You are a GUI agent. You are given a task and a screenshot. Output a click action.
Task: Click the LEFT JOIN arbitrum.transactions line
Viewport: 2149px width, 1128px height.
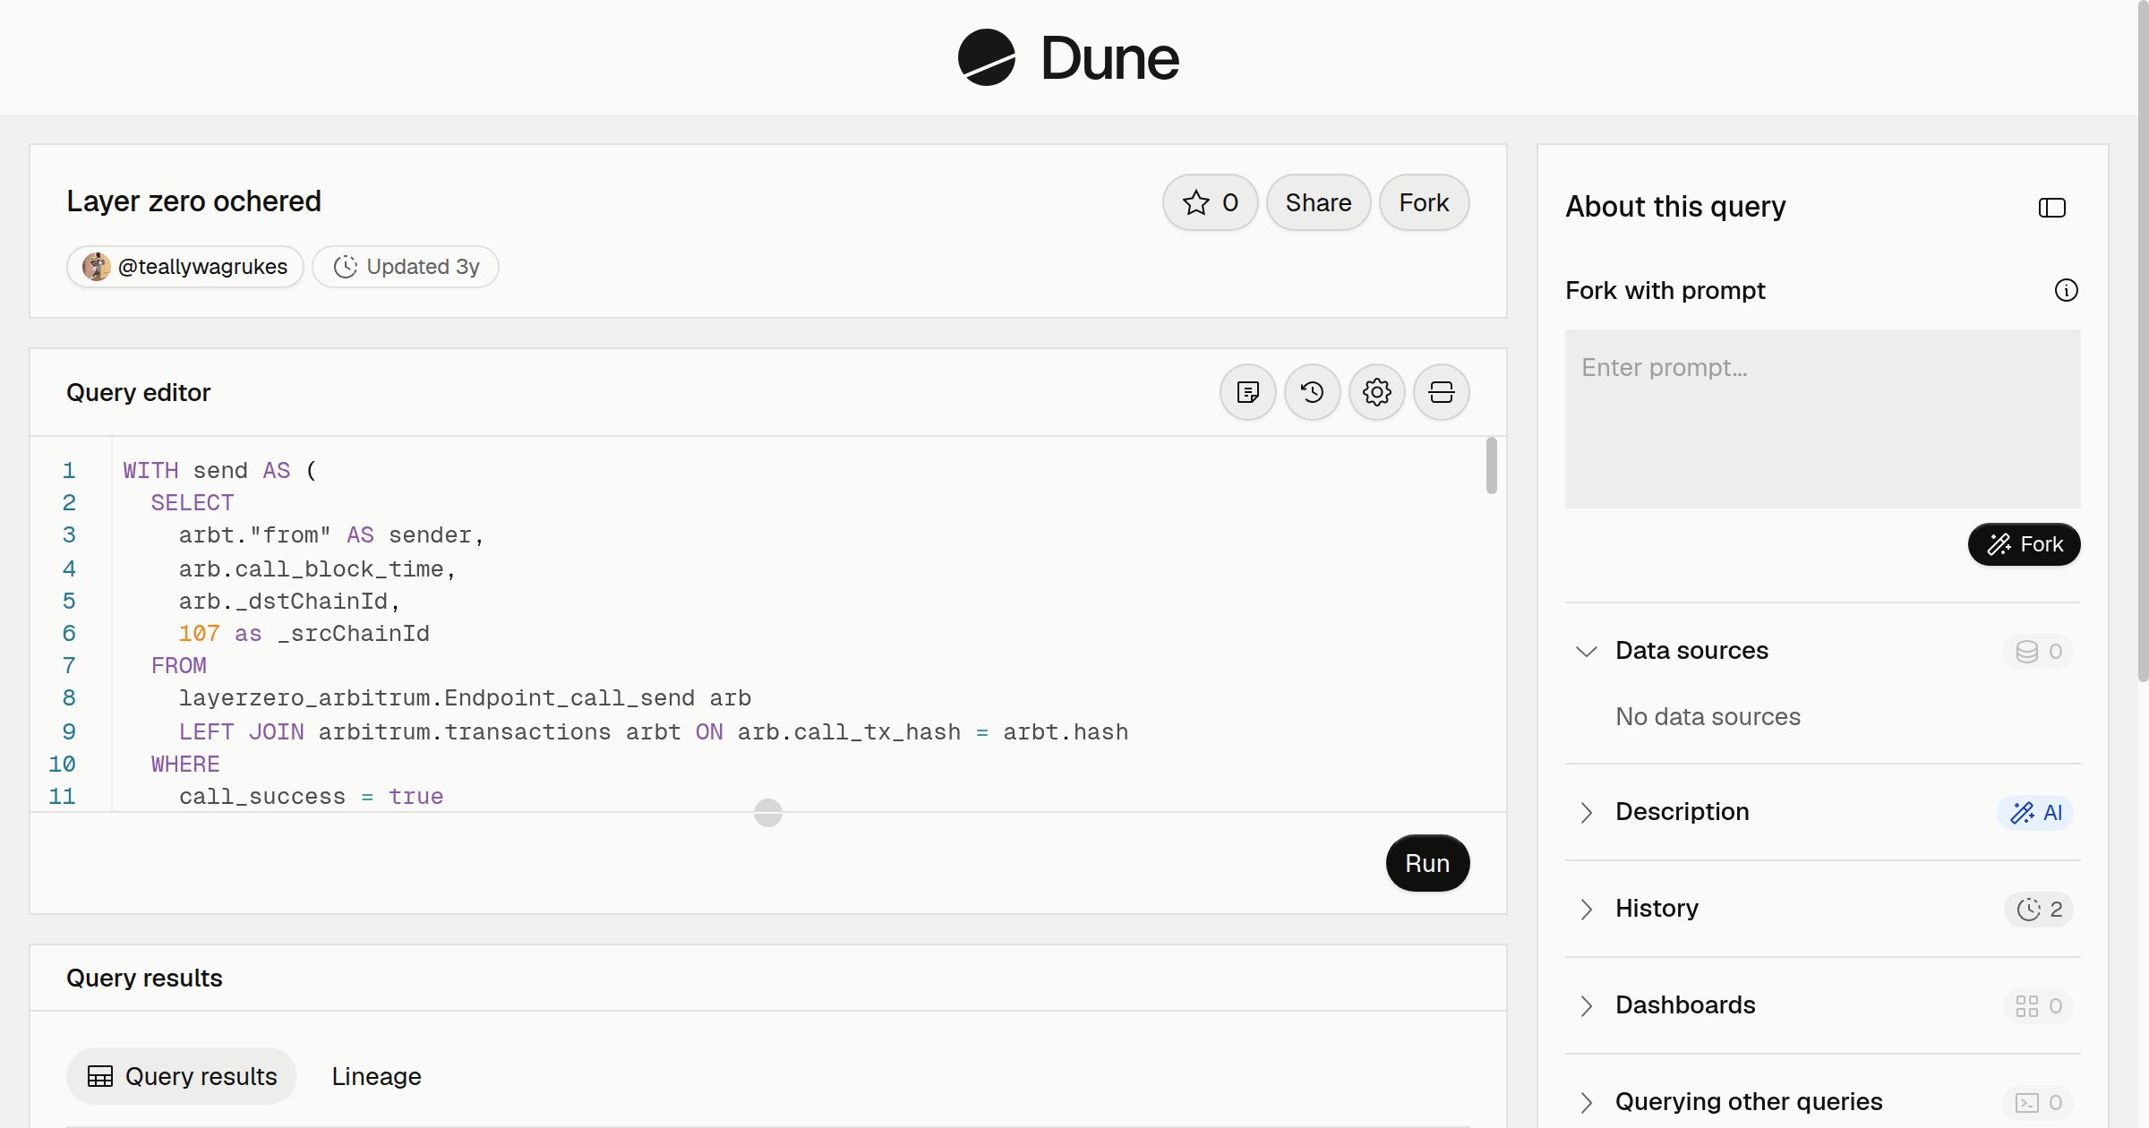point(653,732)
